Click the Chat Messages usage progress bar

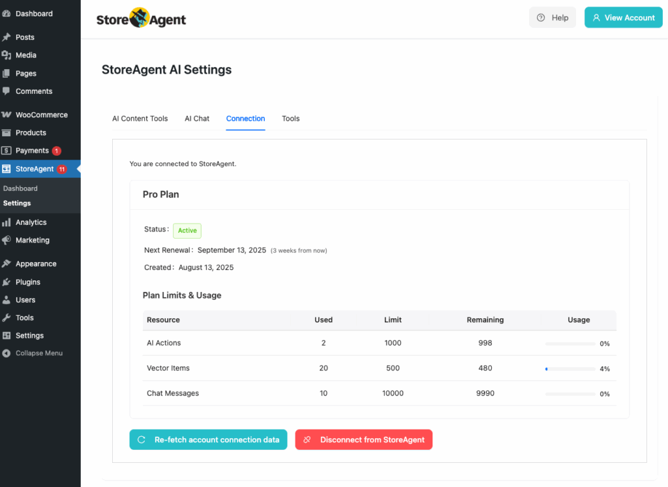(570, 394)
